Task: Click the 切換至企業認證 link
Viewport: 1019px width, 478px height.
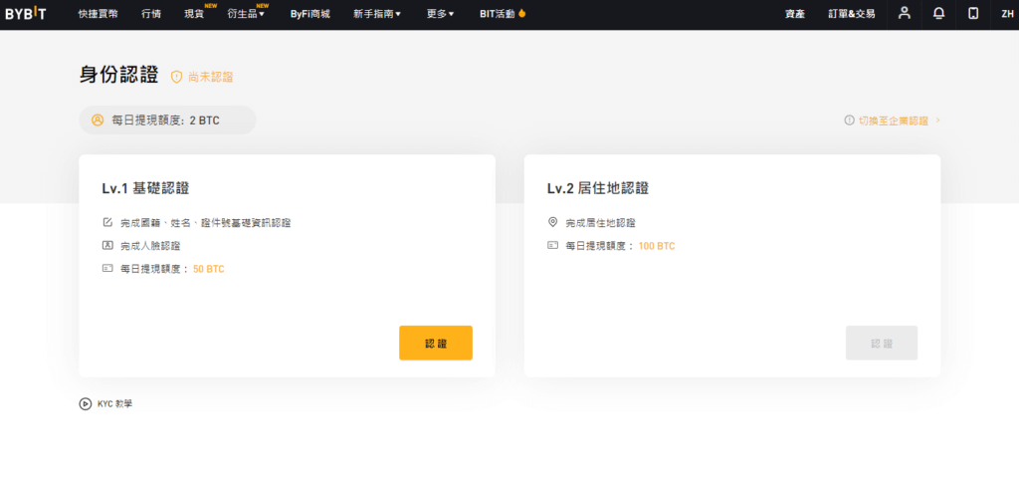Action: [x=894, y=120]
